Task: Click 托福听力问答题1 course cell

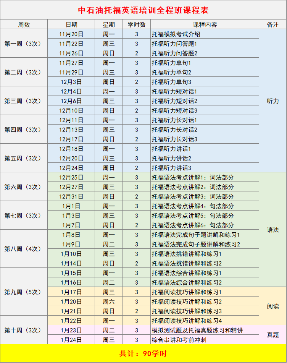Action: click(x=205, y=44)
